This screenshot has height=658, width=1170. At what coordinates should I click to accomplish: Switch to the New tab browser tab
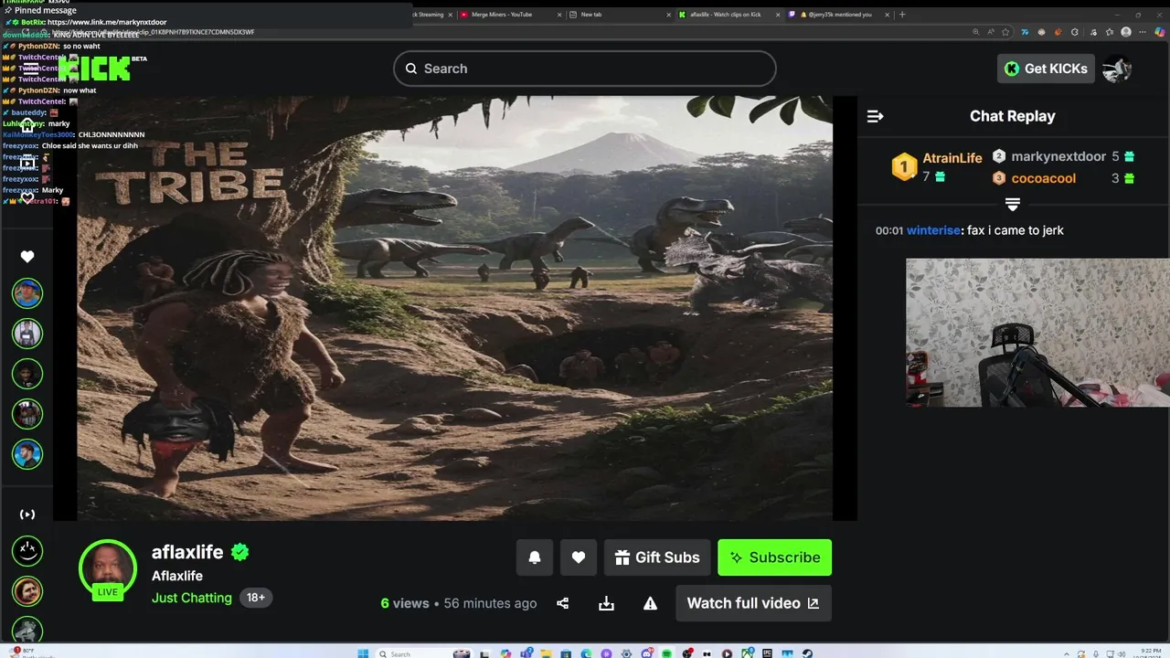pos(591,15)
